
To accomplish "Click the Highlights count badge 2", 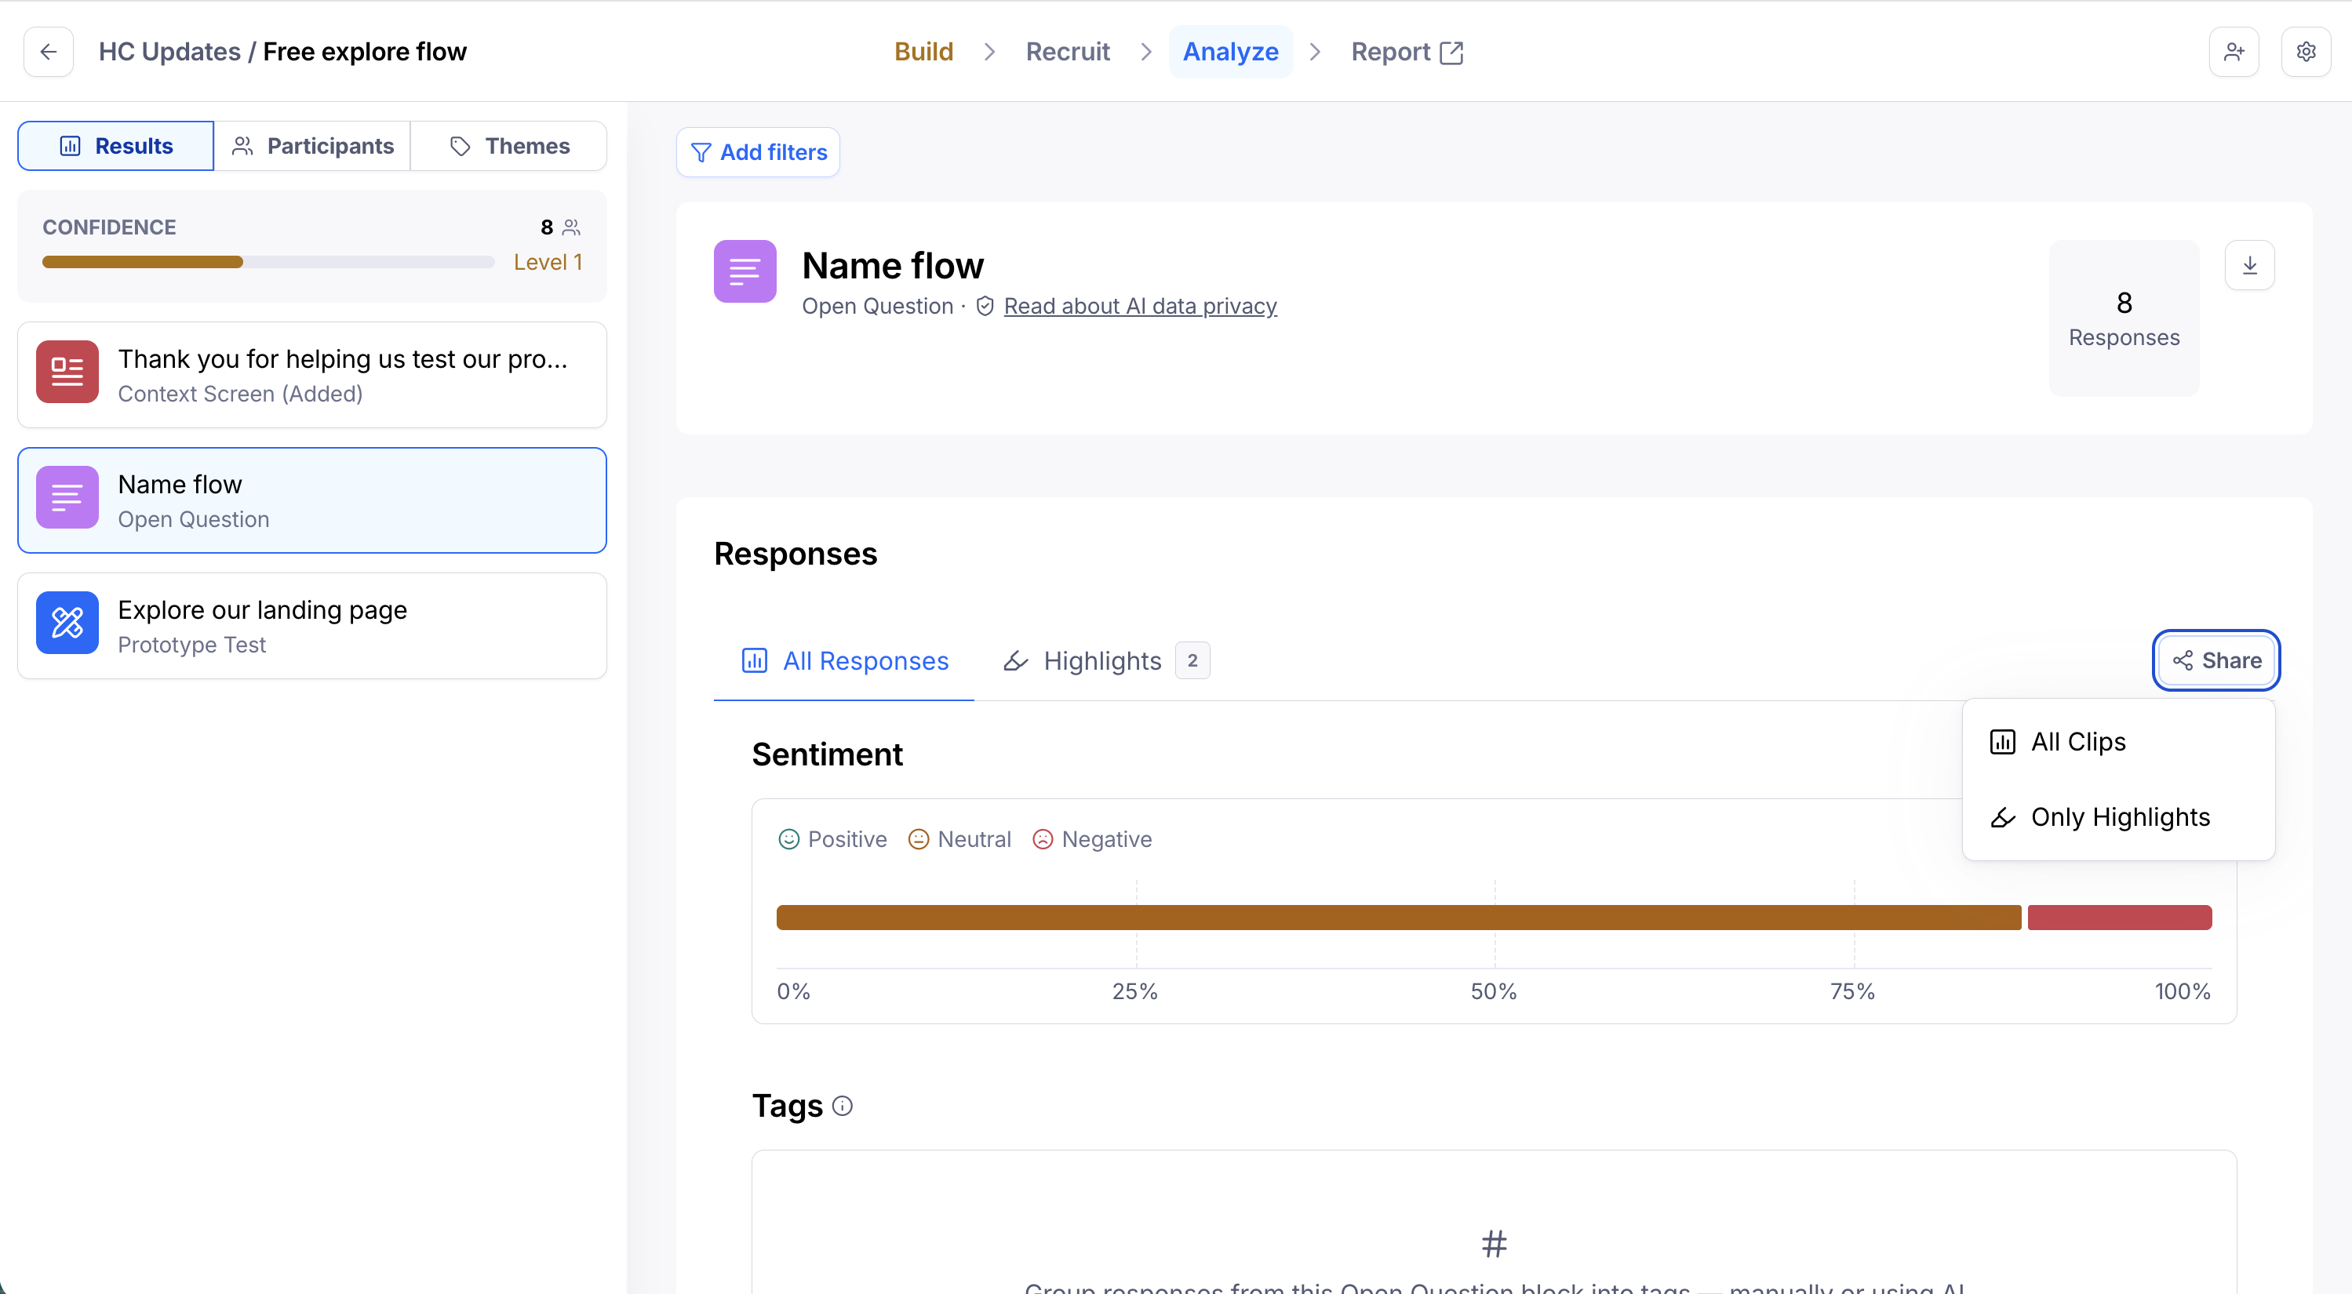I will click(x=1192, y=660).
